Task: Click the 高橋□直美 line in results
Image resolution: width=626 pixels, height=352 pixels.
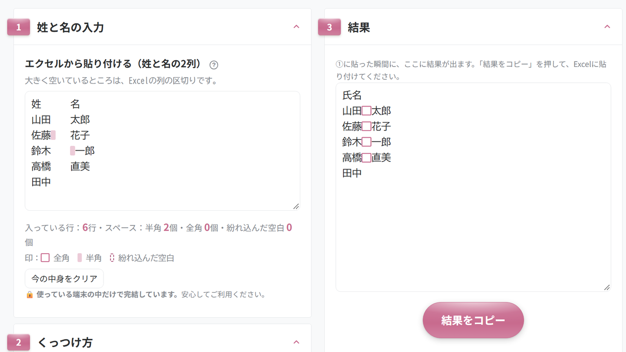Action: [x=367, y=158]
